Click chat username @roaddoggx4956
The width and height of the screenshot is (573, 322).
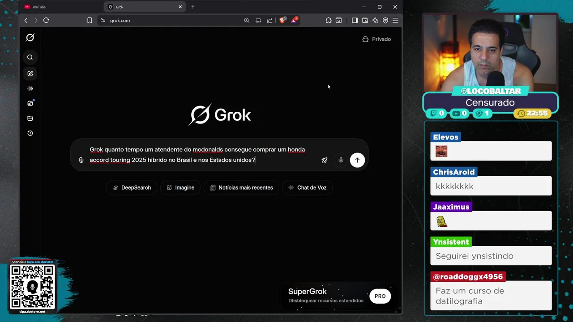click(468, 277)
